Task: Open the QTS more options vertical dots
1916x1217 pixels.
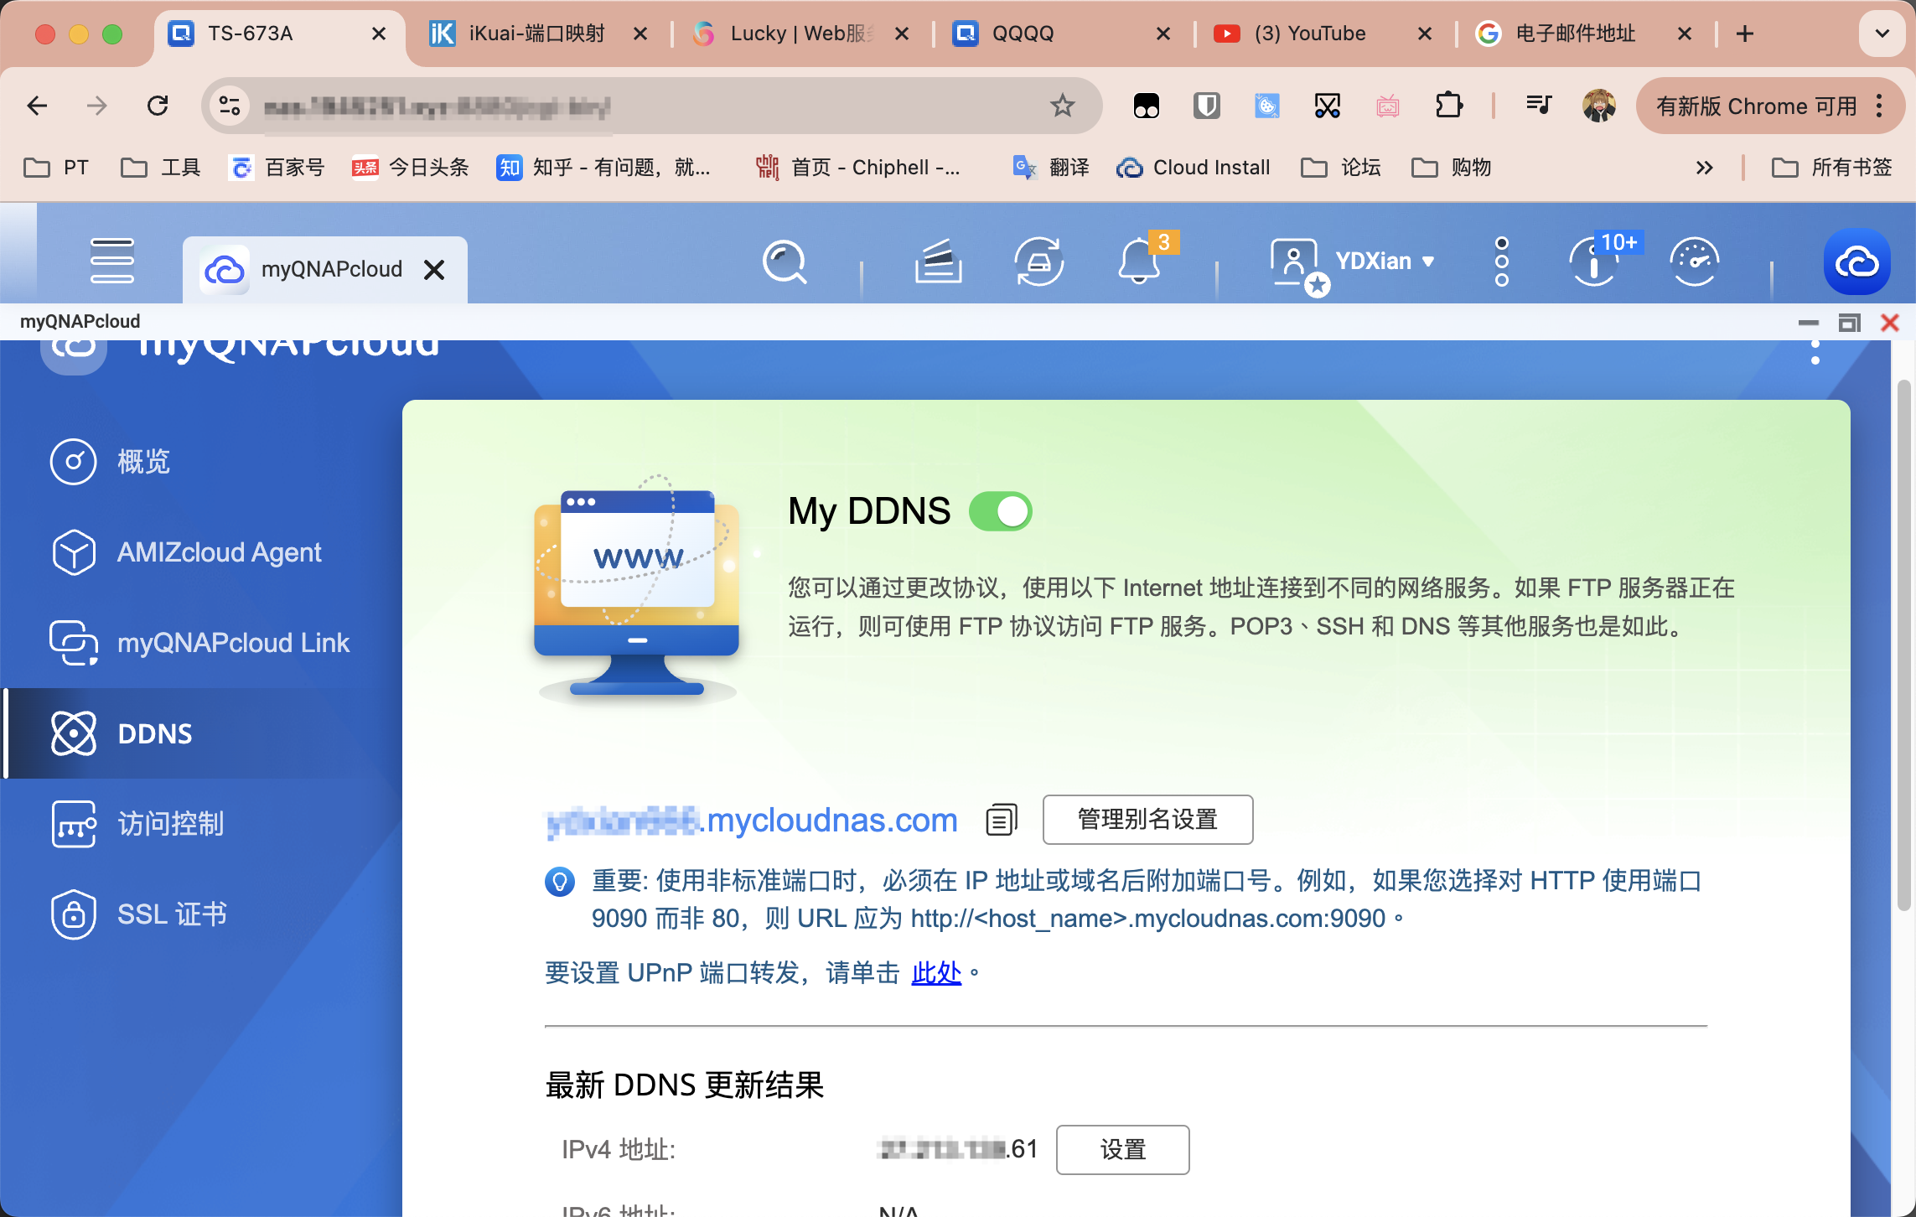Action: coord(1502,262)
